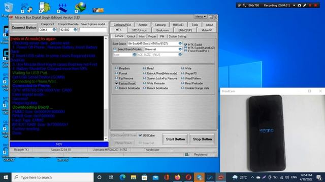Switch to the Android tab
The width and height of the screenshot is (325, 182).
click(143, 25)
